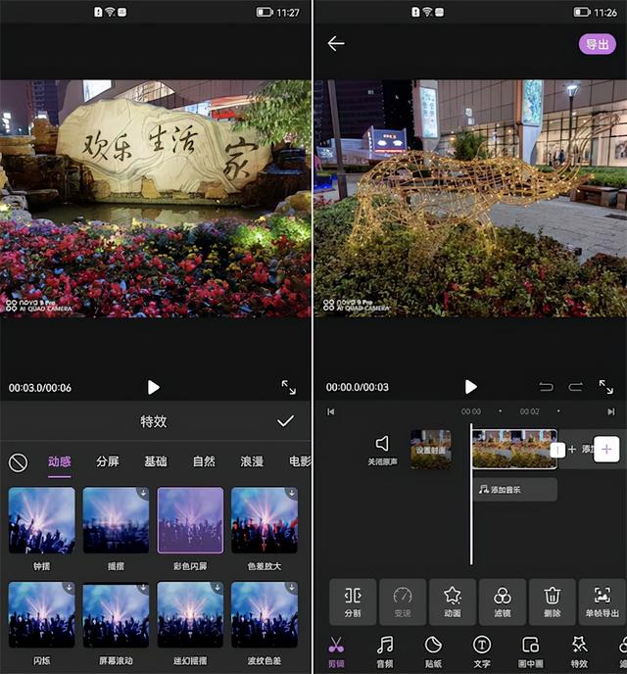Image resolution: width=627 pixels, height=674 pixels.
Task: Open the 画中画 picture-in-picture tool
Action: click(x=530, y=650)
